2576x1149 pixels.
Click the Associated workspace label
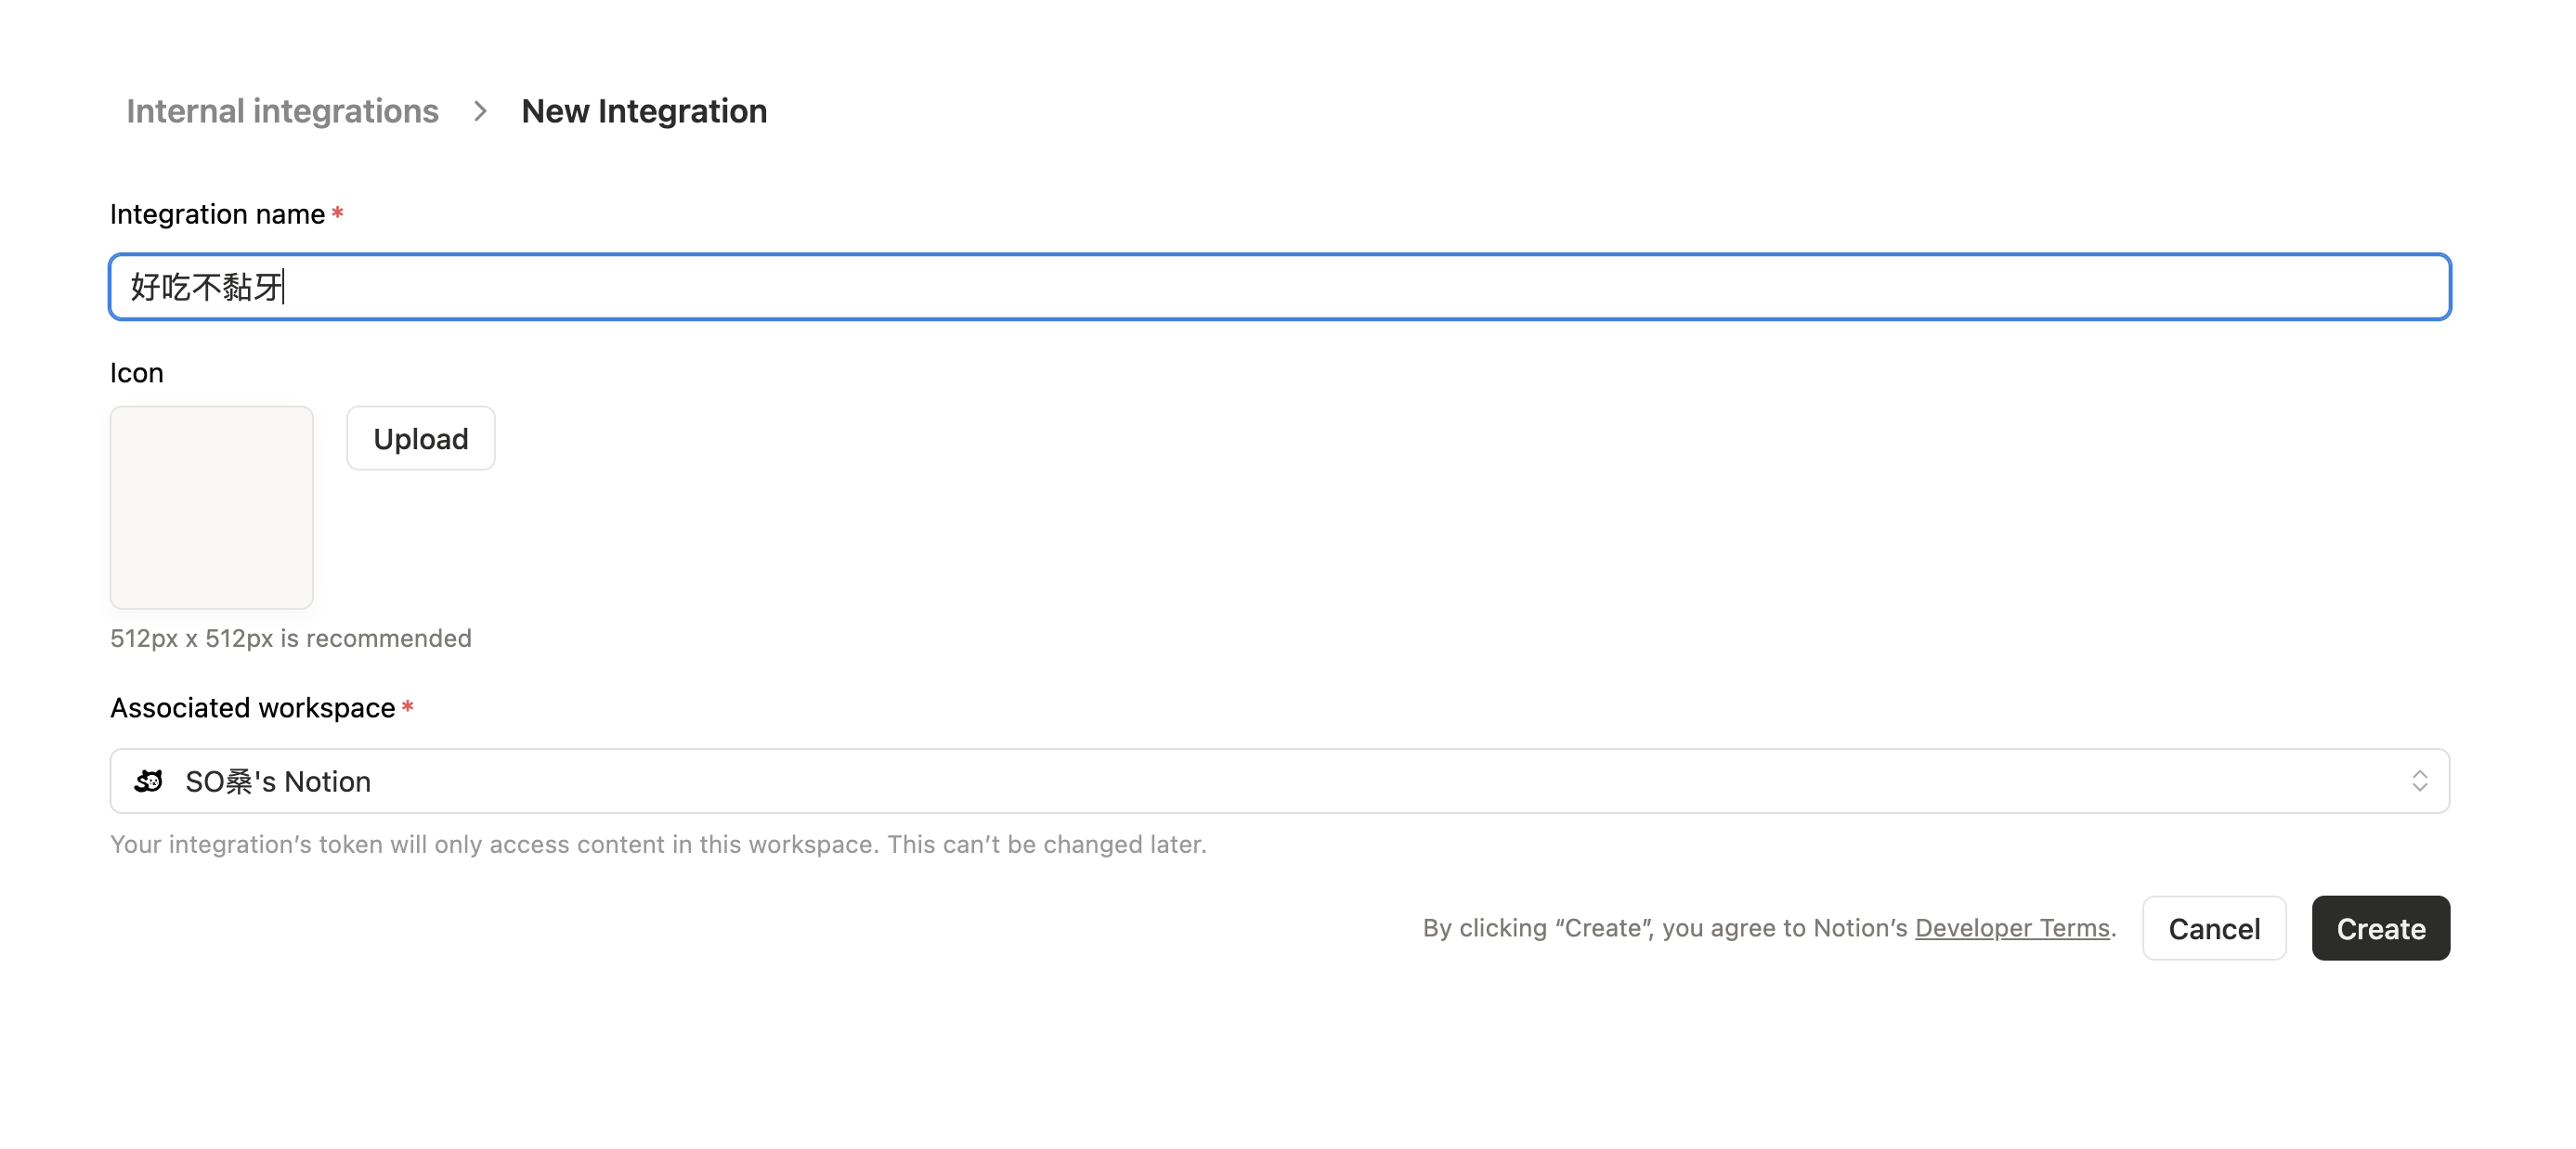252,707
